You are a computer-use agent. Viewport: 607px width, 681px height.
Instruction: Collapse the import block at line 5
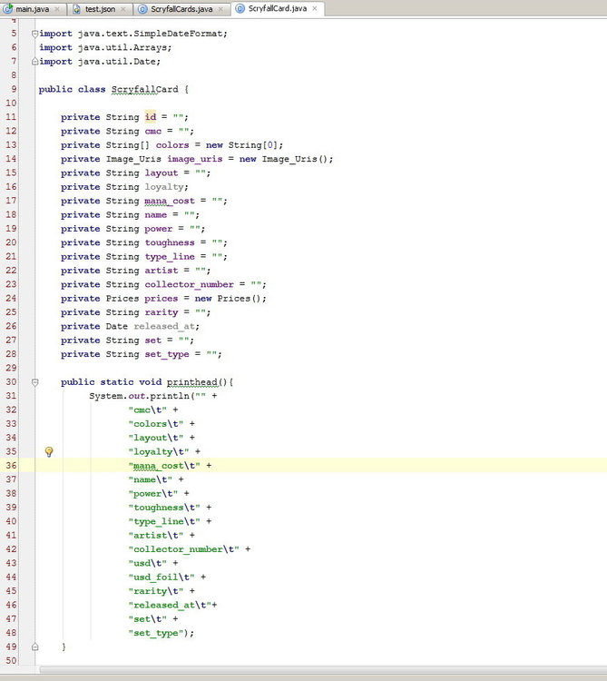[34, 34]
